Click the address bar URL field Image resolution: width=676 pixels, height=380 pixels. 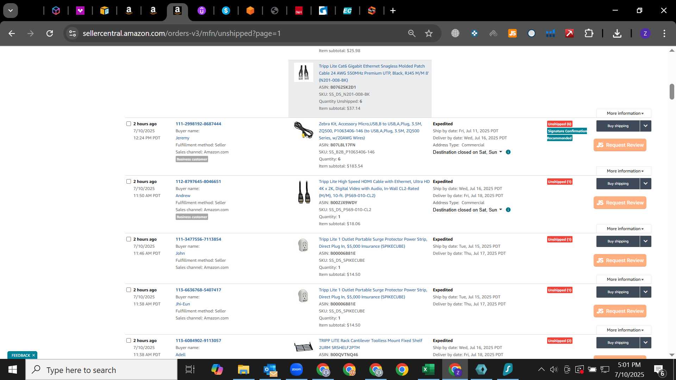[239, 33]
